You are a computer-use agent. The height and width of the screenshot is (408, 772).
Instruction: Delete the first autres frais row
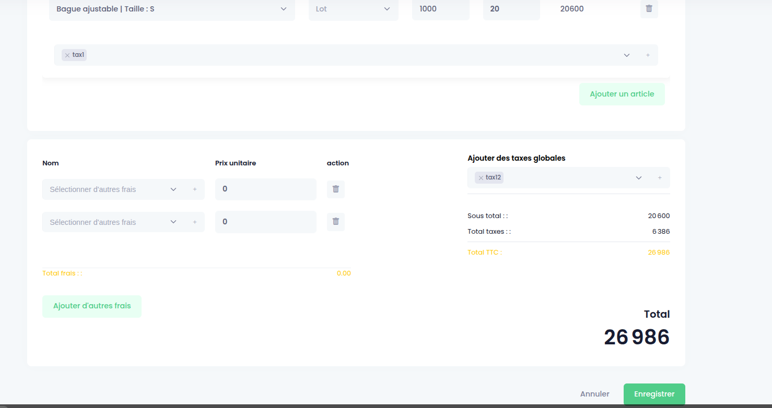pyautogui.click(x=336, y=189)
